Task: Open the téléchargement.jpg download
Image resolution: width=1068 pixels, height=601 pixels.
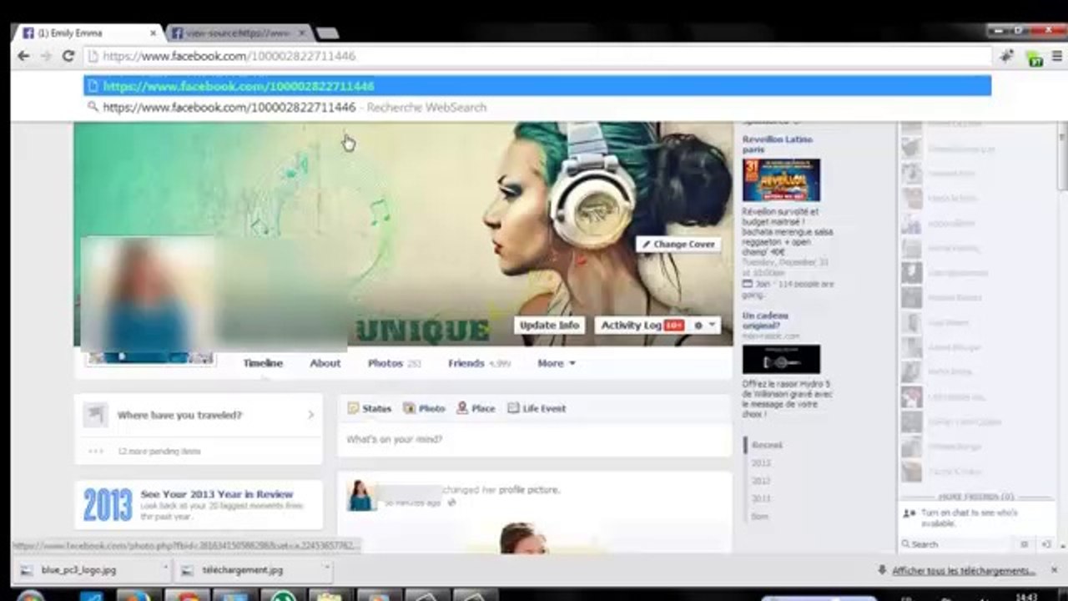Action: [x=242, y=570]
